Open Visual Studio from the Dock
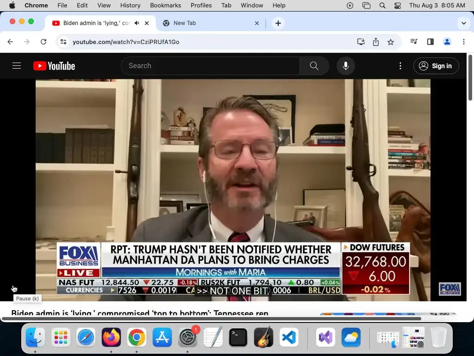The height and width of the screenshot is (356, 474). 325,337
